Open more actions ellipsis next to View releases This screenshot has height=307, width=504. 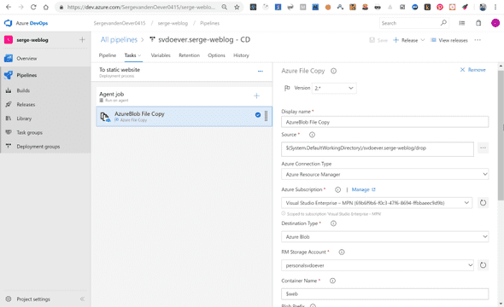478,40
